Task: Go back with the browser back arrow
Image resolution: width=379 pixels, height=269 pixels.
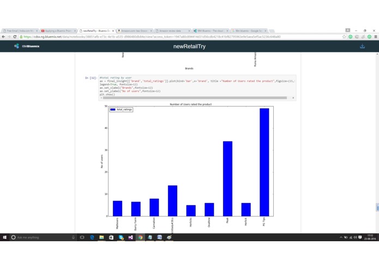Action: click(x=3, y=36)
